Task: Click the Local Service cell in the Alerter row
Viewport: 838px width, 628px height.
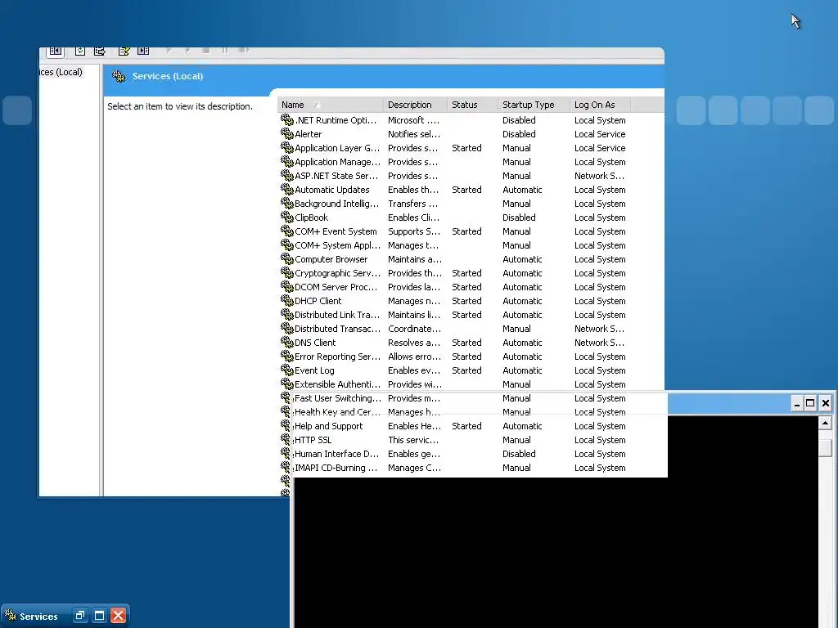Action: [600, 134]
